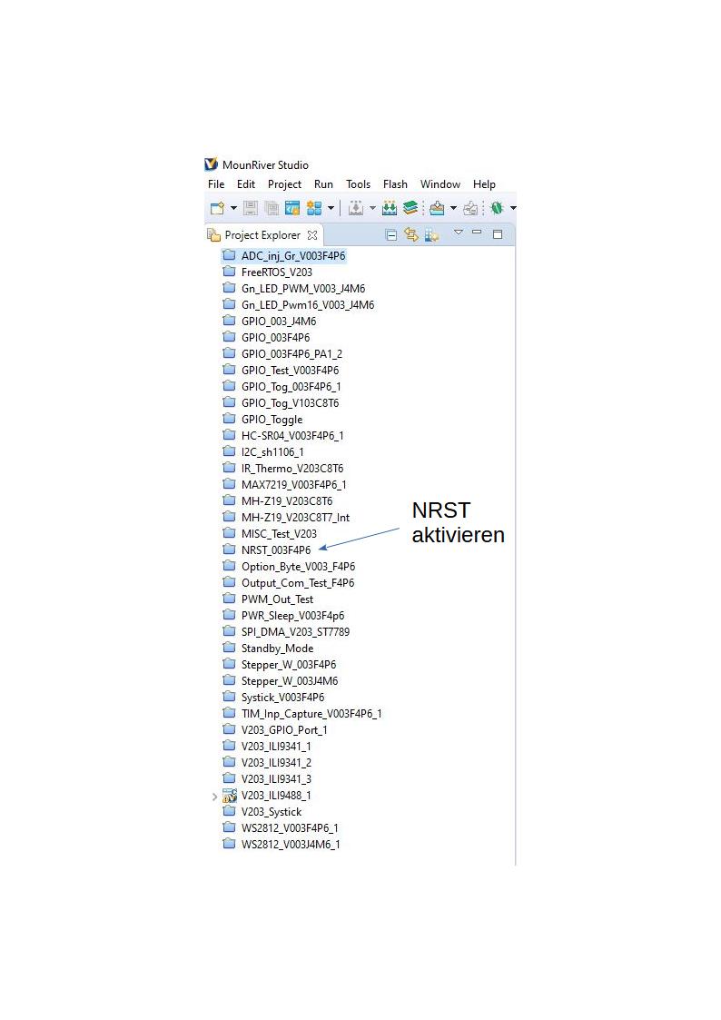Select the MAX7219_V003F4P6_1 project
The image size is (721, 1020).
[x=294, y=485]
